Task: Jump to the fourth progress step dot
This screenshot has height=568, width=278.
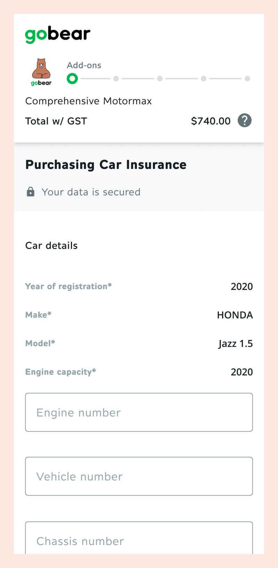Action: [204, 79]
